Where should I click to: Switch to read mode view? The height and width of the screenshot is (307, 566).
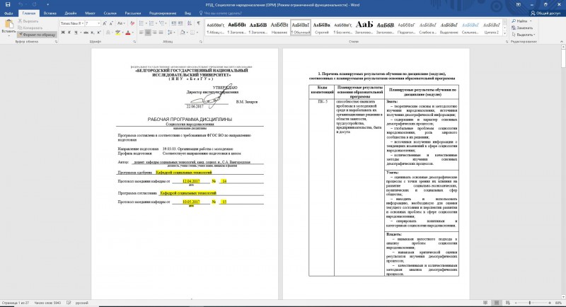coord(485,303)
